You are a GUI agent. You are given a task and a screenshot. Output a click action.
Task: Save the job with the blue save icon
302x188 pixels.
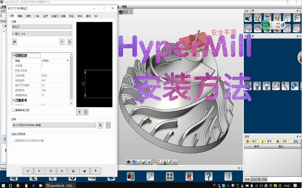[84, 171]
